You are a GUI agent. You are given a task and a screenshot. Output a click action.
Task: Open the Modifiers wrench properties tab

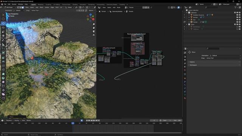coord(185,82)
